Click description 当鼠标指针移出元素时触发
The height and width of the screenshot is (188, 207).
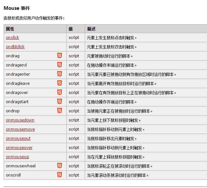click(112, 139)
